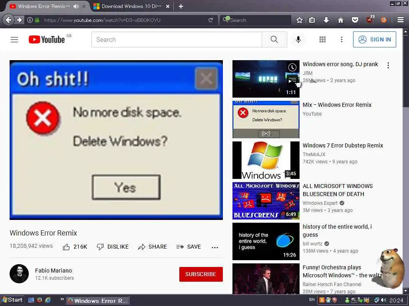Open orchestra conductor video thumbnail

(x=266, y=279)
